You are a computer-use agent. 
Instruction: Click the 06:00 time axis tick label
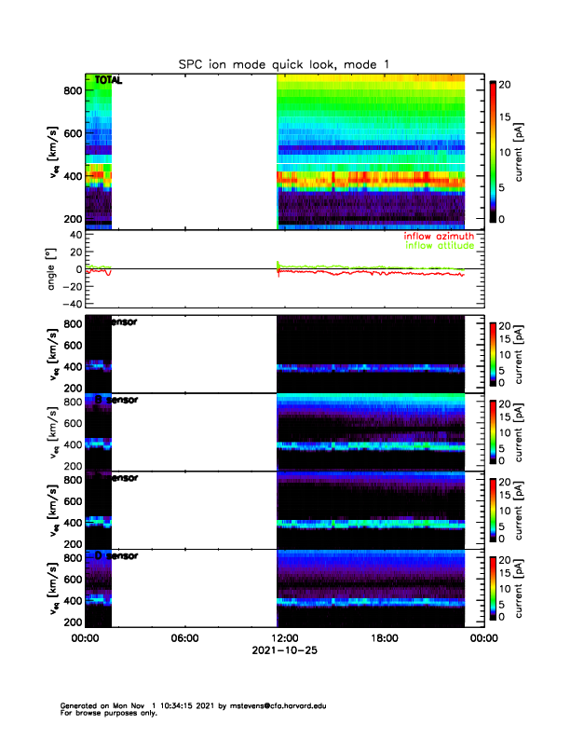[185, 638]
